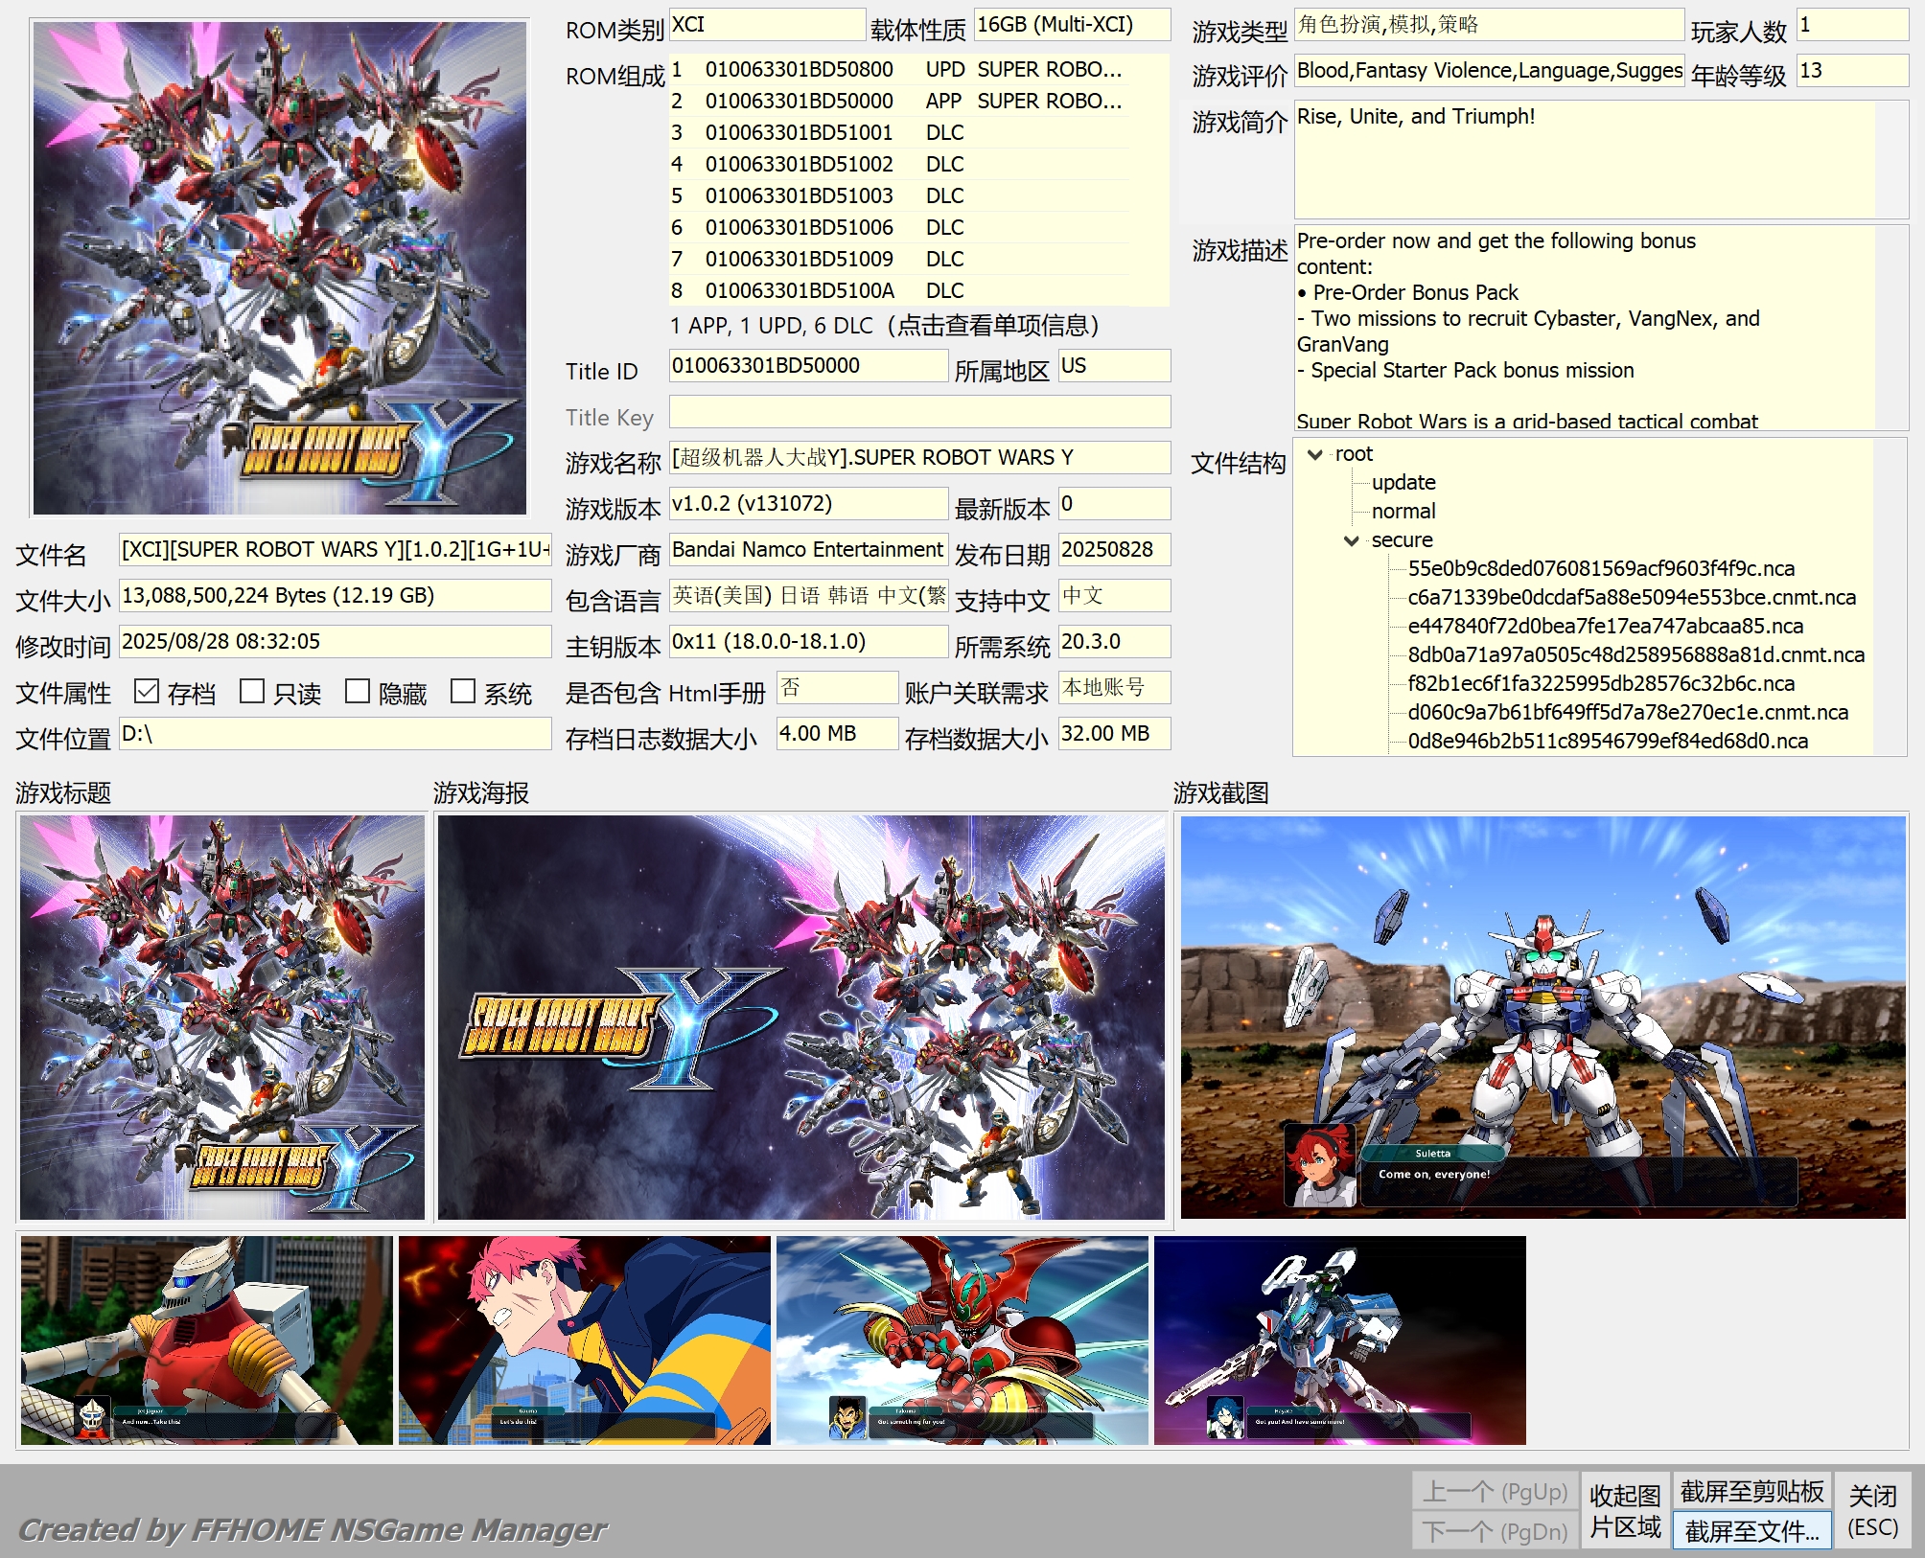Select the red winged Getter robot screenshot

point(962,1340)
